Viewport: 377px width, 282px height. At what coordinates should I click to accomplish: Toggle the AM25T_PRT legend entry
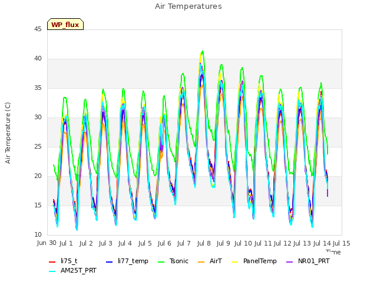click(72, 271)
